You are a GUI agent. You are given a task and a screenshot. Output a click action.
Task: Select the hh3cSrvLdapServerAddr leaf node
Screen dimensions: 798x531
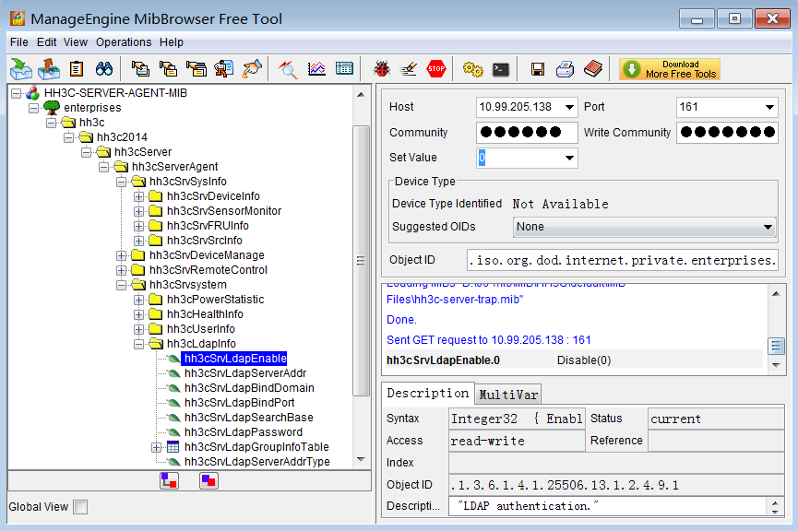click(x=245, y=373)
